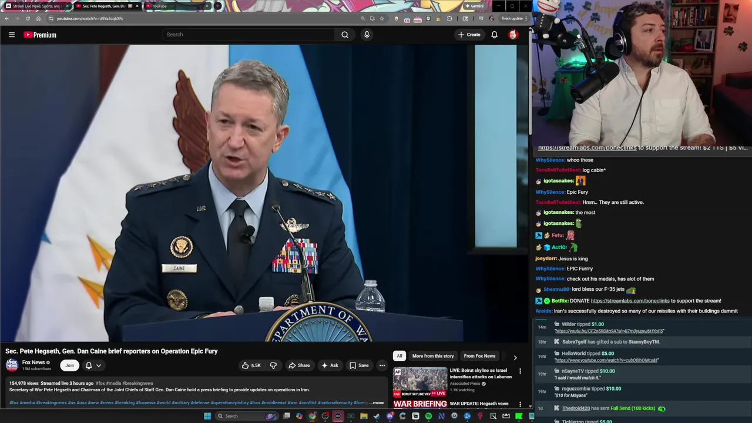Screen dimensions: 752x423
Task: Switch to the plain YouTube browser tab
Action: (176, 6)
